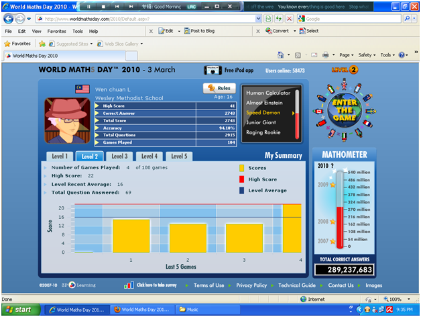The width and height of the screenshot is (421, 317).
Task: Click the player avatar picture
Action: [67, 121]
